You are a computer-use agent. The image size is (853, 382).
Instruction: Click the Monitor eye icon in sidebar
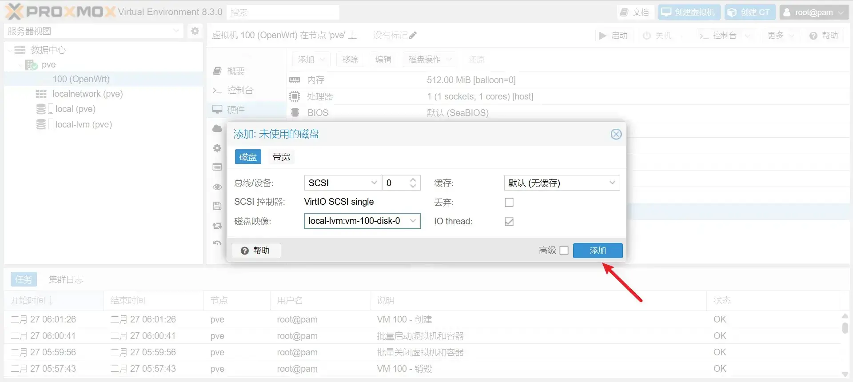[x=217, y=187]
